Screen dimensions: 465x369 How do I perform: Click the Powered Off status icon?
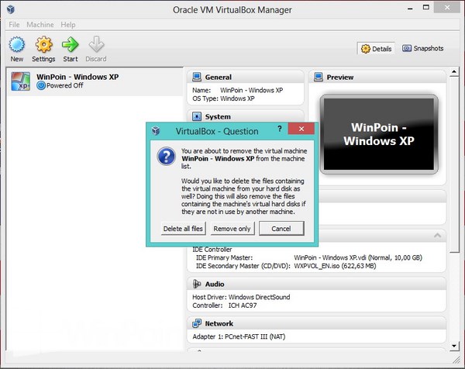click(41, 85)
